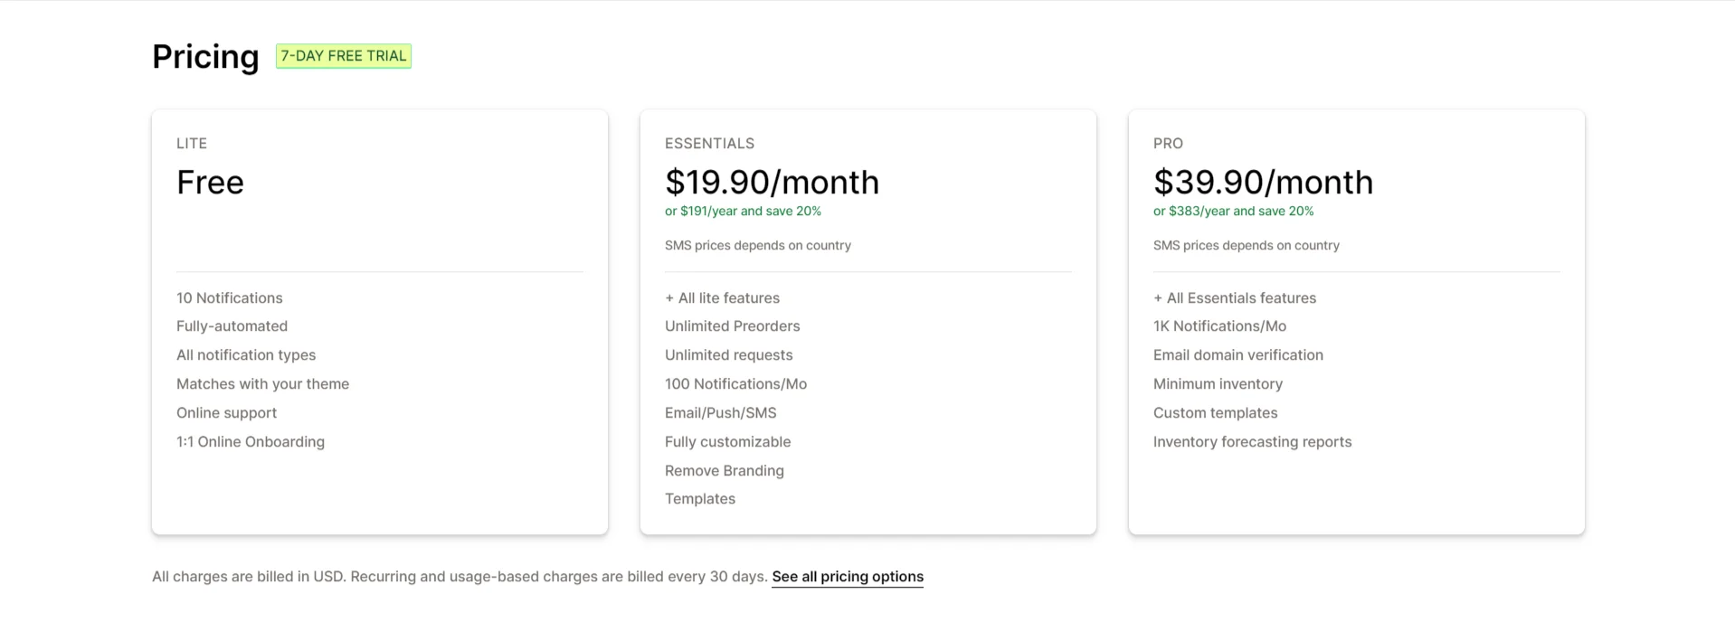Click the 'Unlimited Preorders' feature
The width and height of the screenshot is (1735, 622).
click(733, 326)
